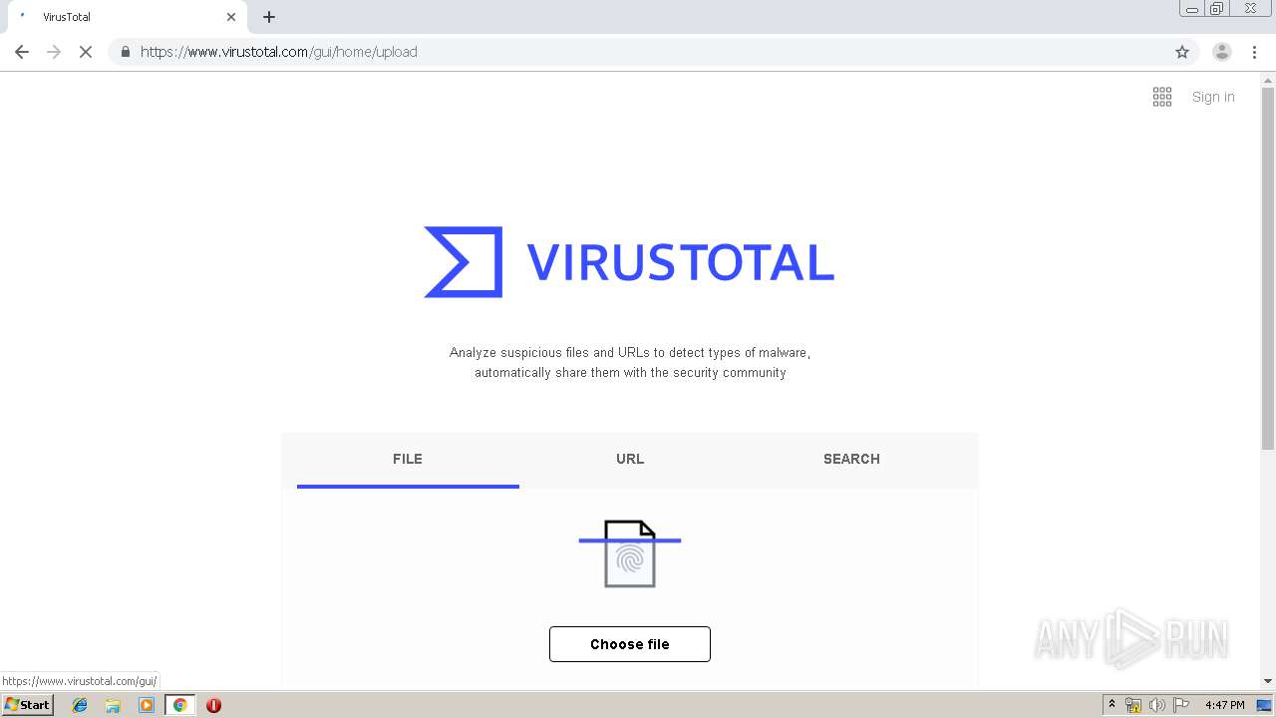The width and height of the screenshot is (1276, 718).
Task: Click the Choose file button
Action: point(630,644)
